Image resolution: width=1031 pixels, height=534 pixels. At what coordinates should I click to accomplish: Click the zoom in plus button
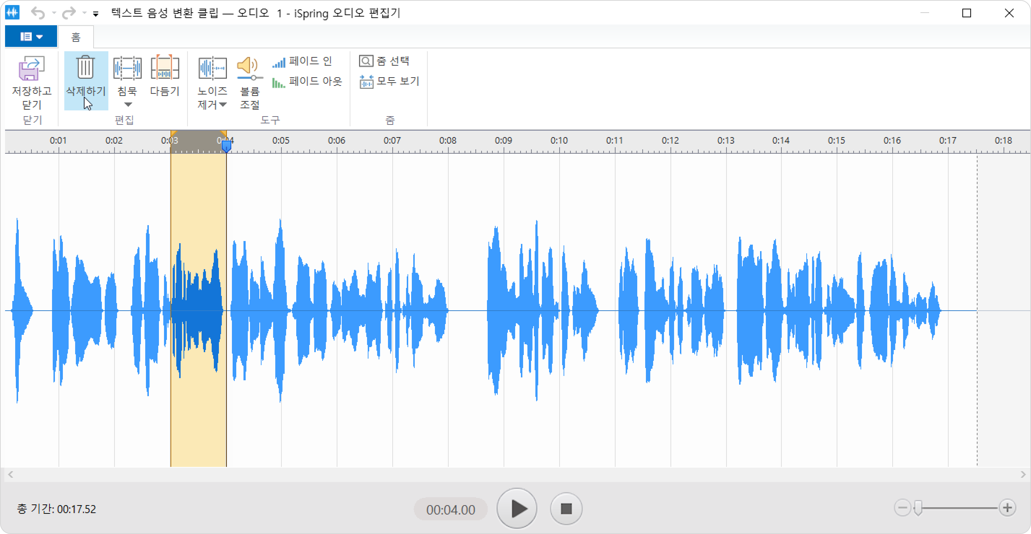(x=1007, y=508)
